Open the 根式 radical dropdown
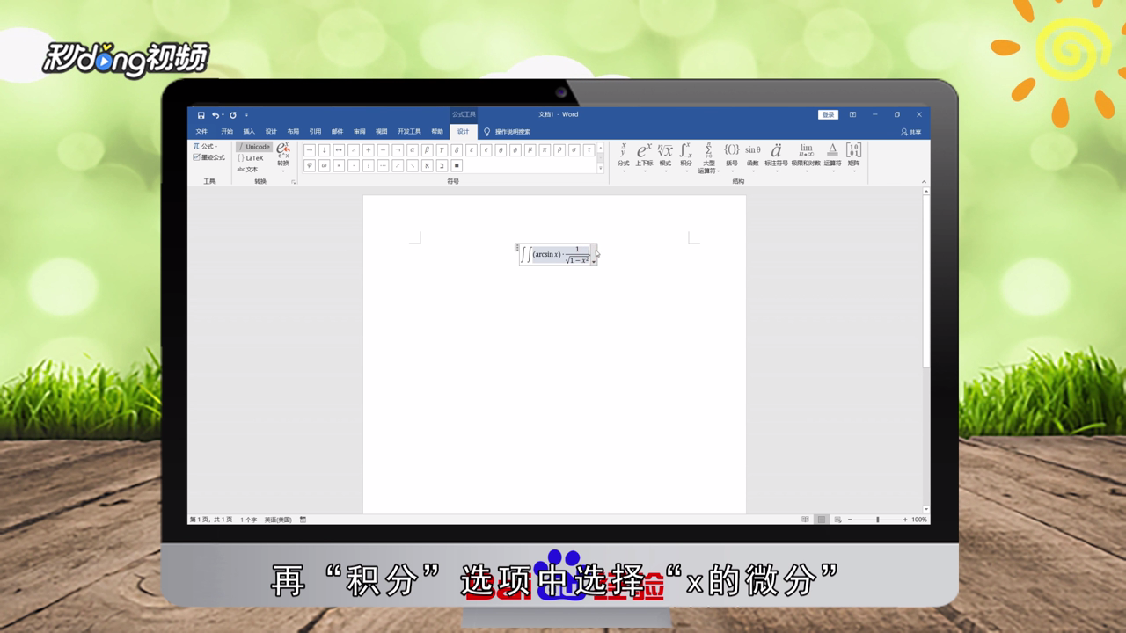This screenshot has height=633, width=1126. [x=665, y=156]
